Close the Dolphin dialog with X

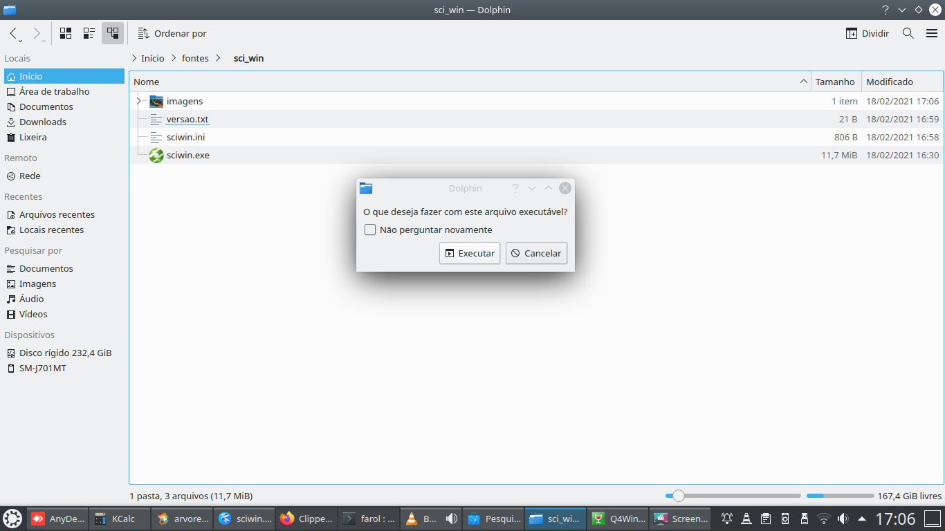[565, 188]
